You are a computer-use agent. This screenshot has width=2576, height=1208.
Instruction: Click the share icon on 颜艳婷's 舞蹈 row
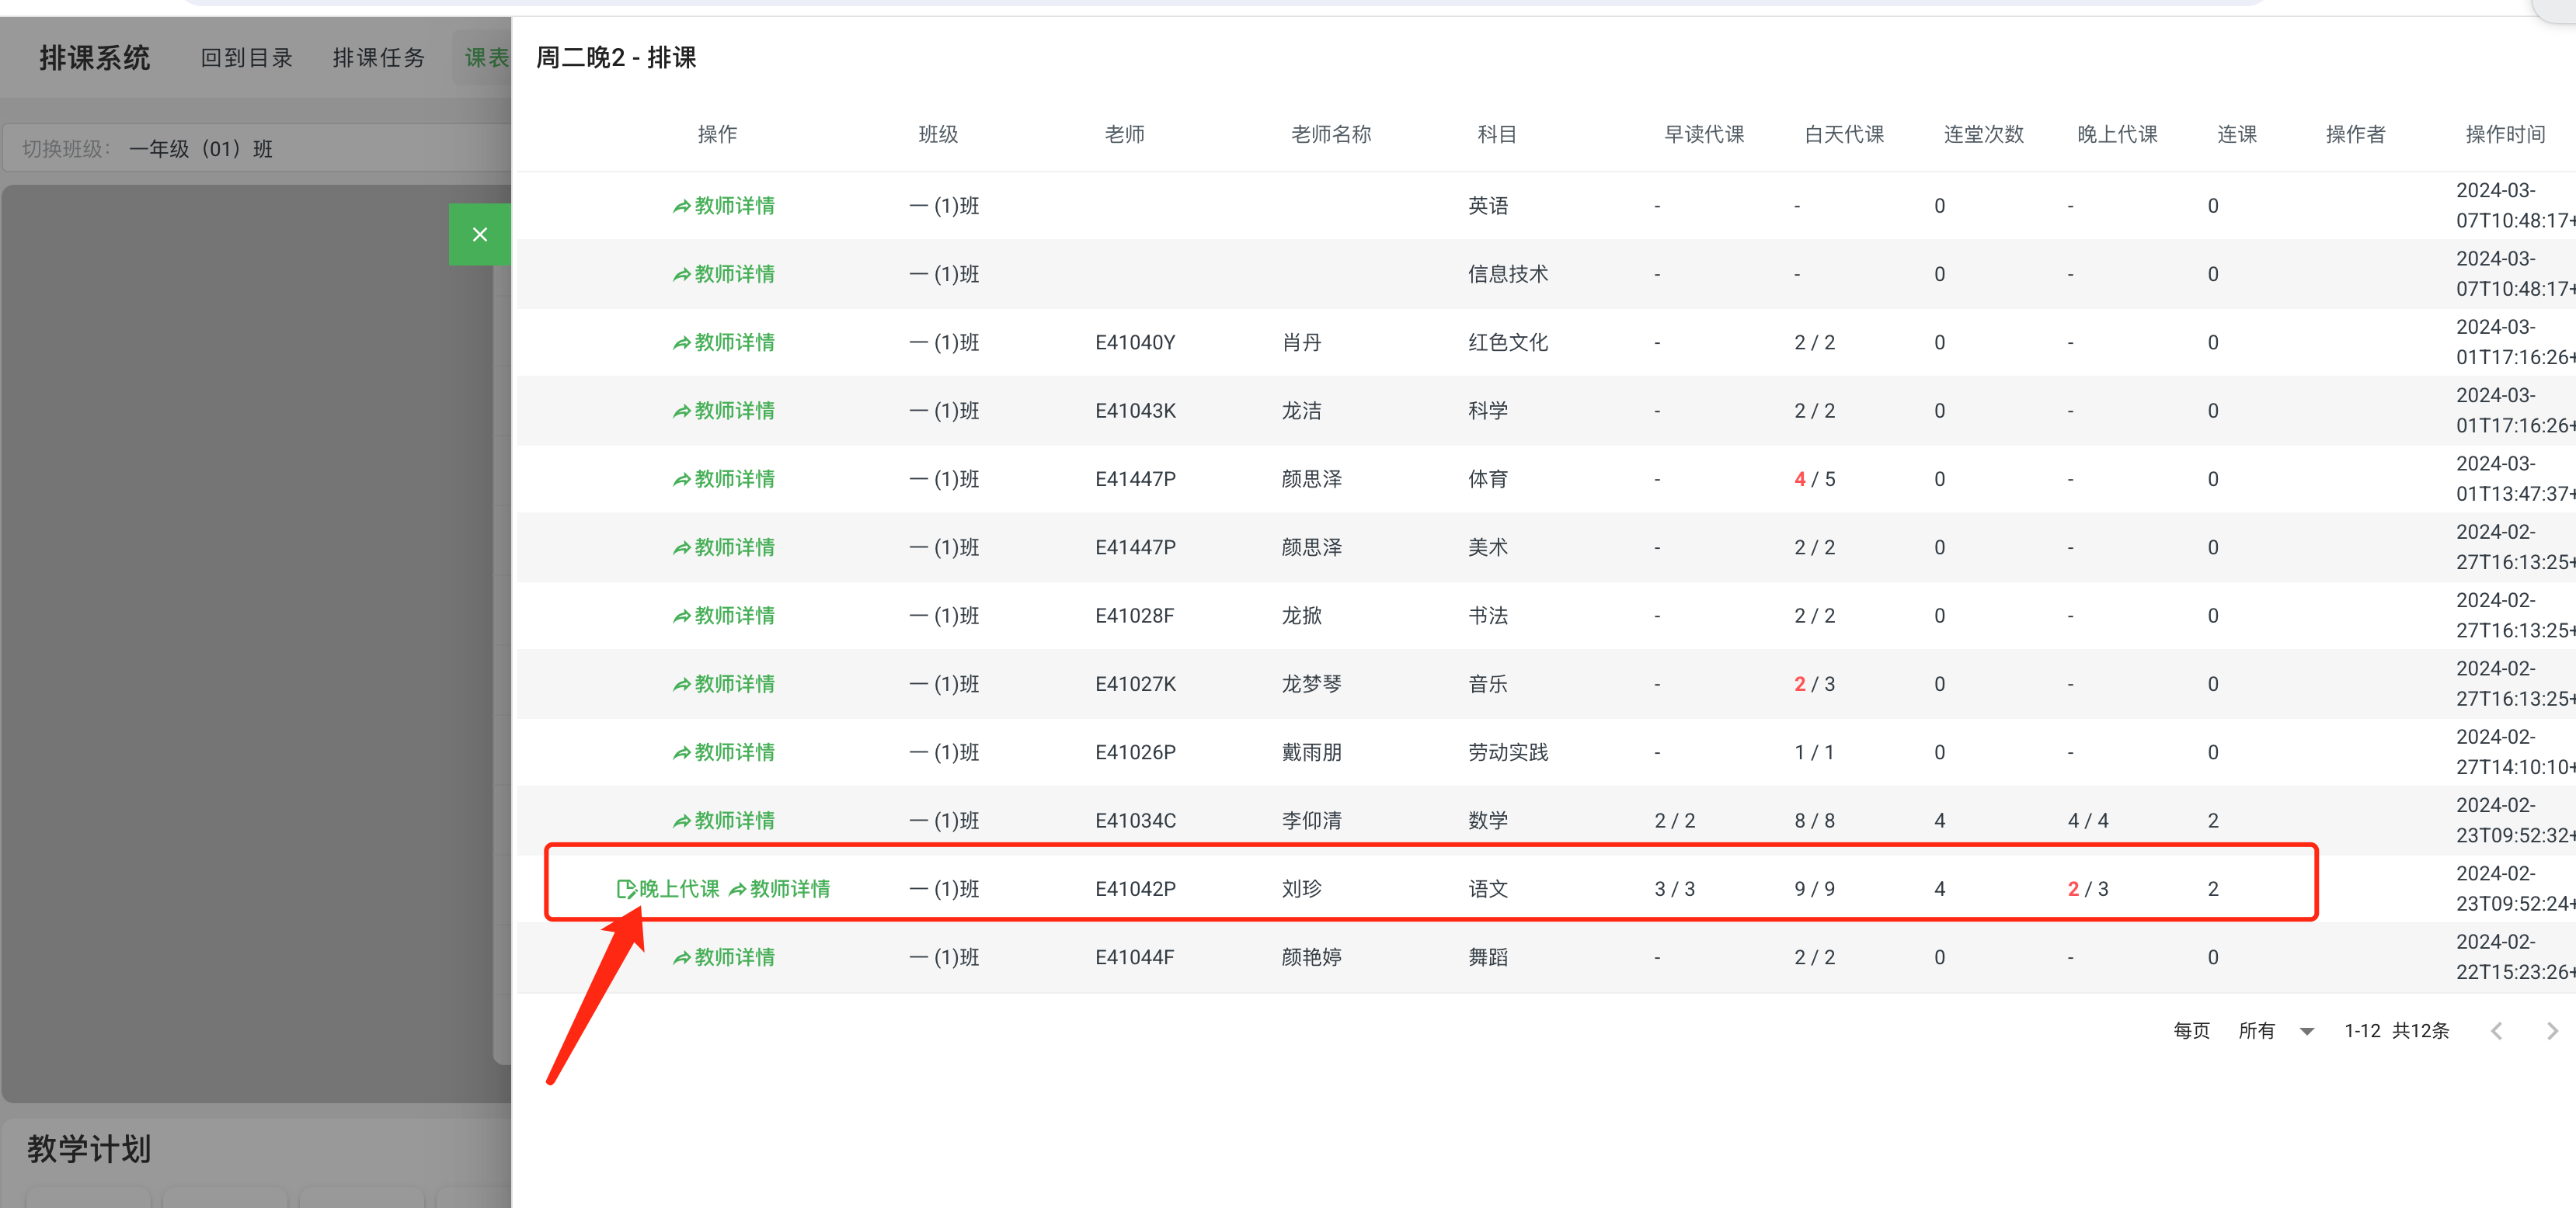coord(681,956)
